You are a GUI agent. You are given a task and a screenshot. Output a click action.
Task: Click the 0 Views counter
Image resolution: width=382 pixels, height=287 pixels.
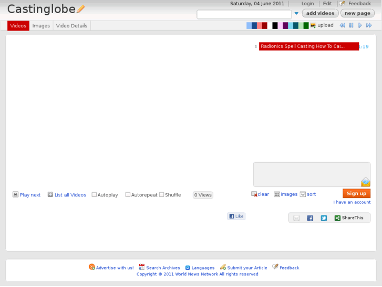(x=203, y=195)
